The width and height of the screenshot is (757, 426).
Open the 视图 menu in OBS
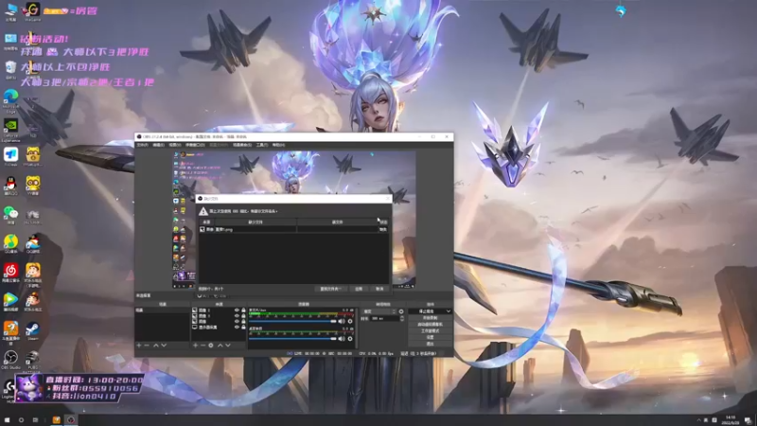point(175,145)
